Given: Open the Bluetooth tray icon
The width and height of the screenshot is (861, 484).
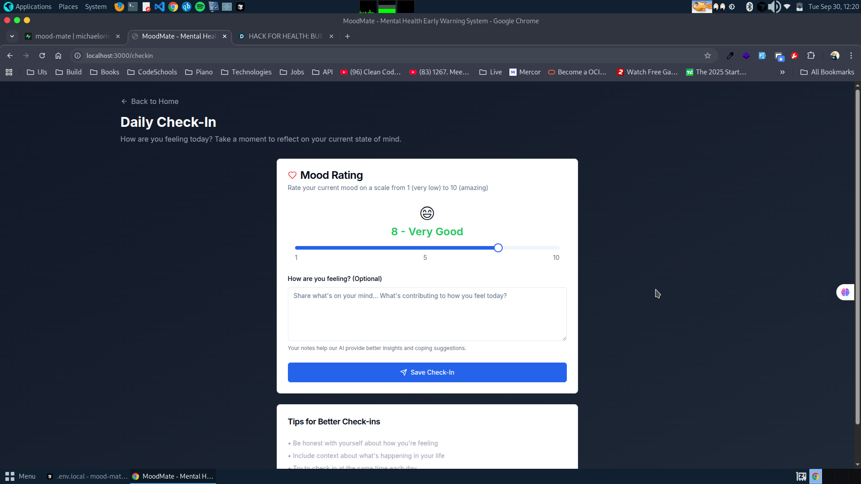Looking at the screenshot, I should pyautogui.click(x=749, y=7).
